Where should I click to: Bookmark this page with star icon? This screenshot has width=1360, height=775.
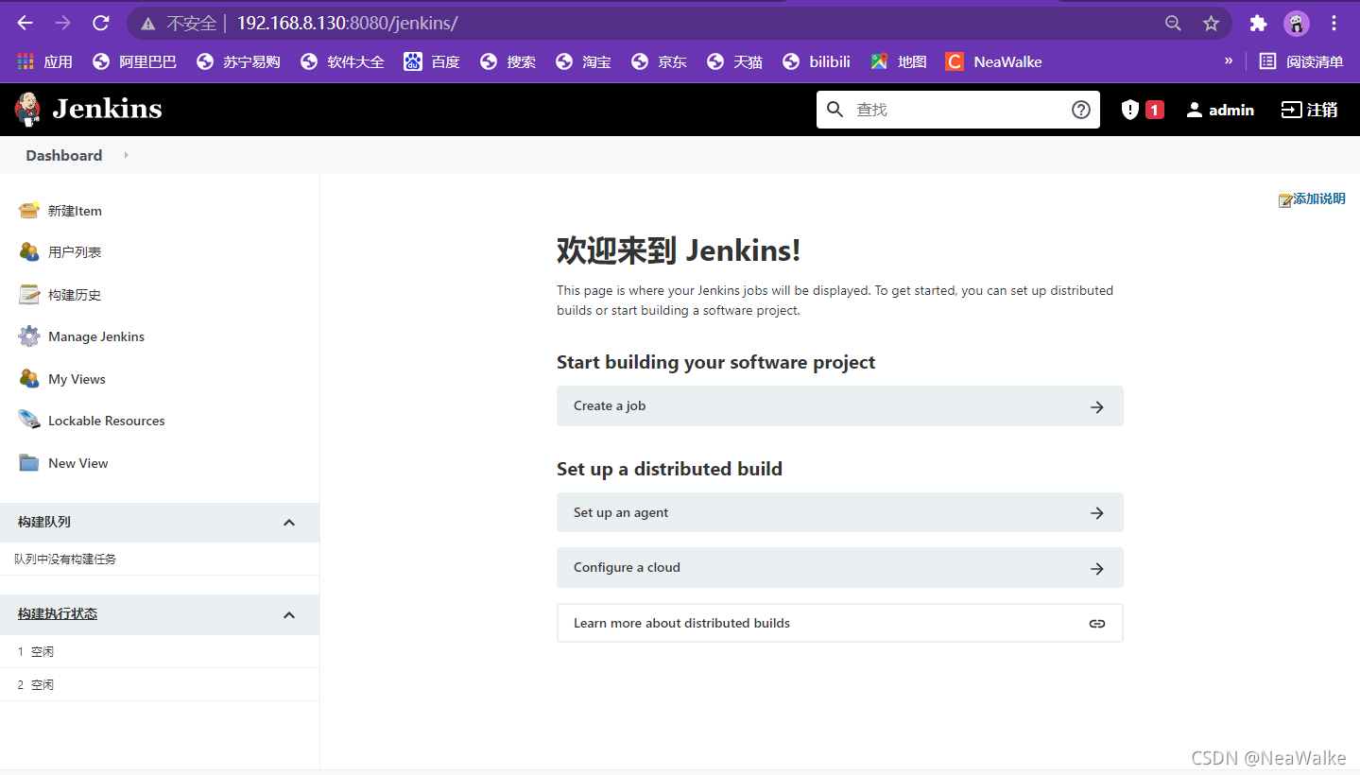pos(1211,23)
